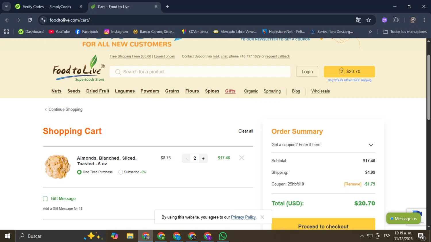Screen dimensions: 431x242
Task: Open the Flours category menu
Action: (192, 91)
